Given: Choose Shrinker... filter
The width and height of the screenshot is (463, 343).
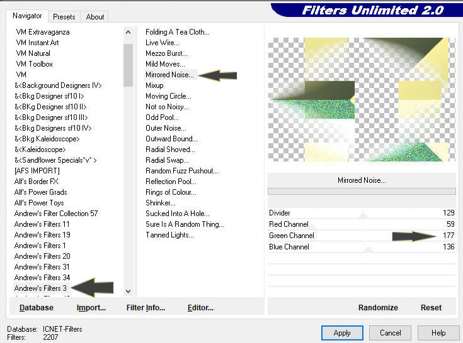Looking at the screenshot, I should click(x=161, y=203).
